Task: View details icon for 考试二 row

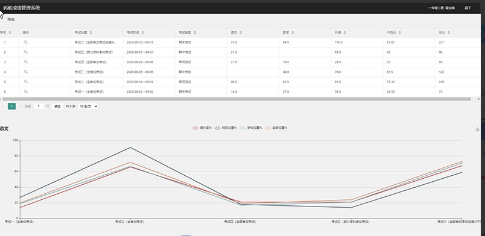Action: 26,81
